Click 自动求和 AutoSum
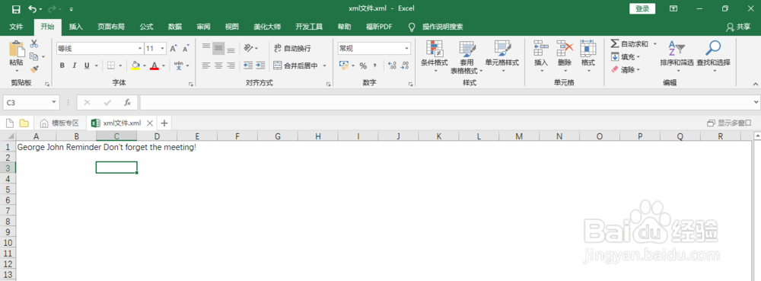Image resolution: width=761 pixels, height=281 pixels. click(x=629, y=43)
